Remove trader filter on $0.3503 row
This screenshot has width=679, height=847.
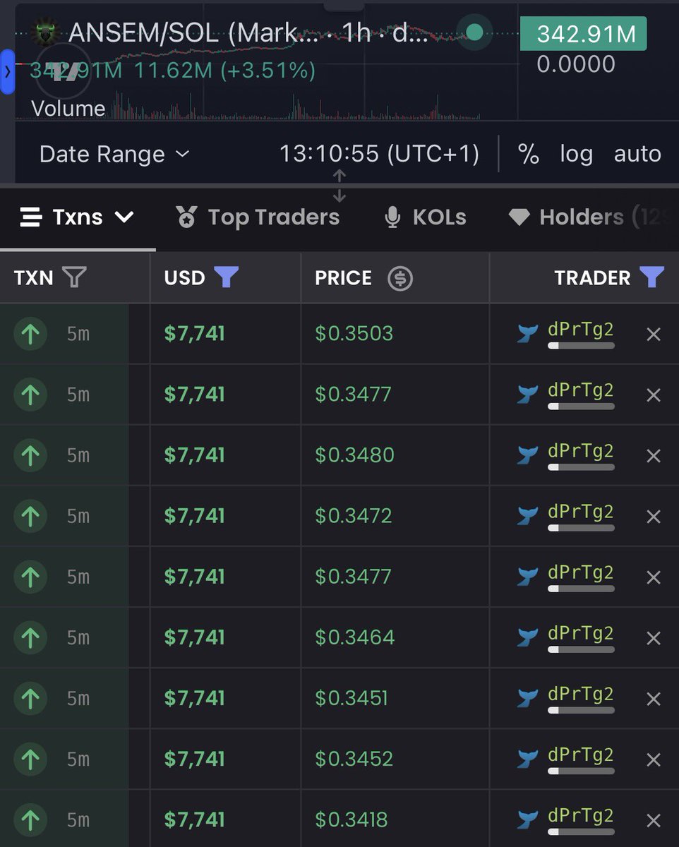tap(654, 334)
